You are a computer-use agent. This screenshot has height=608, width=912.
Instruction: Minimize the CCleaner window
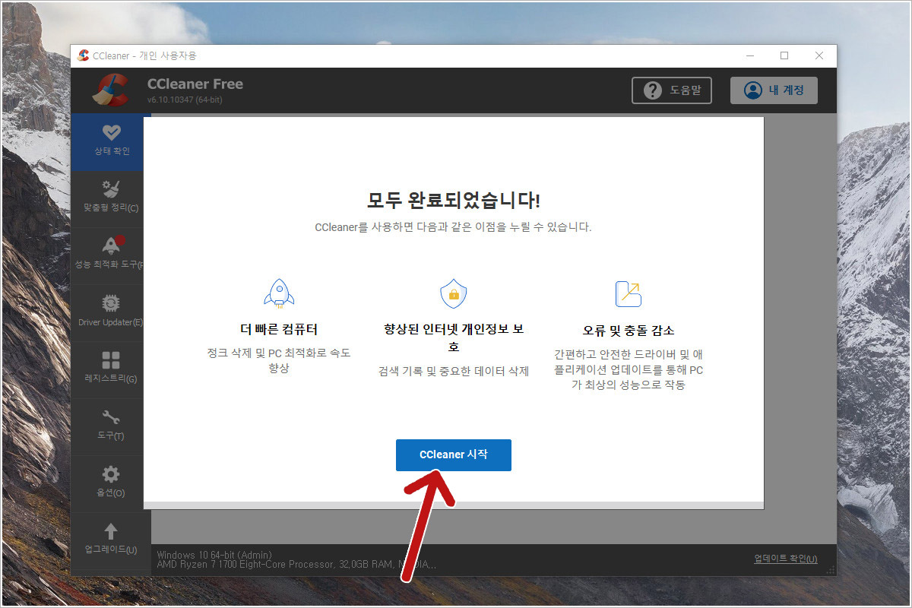[750, 55]
